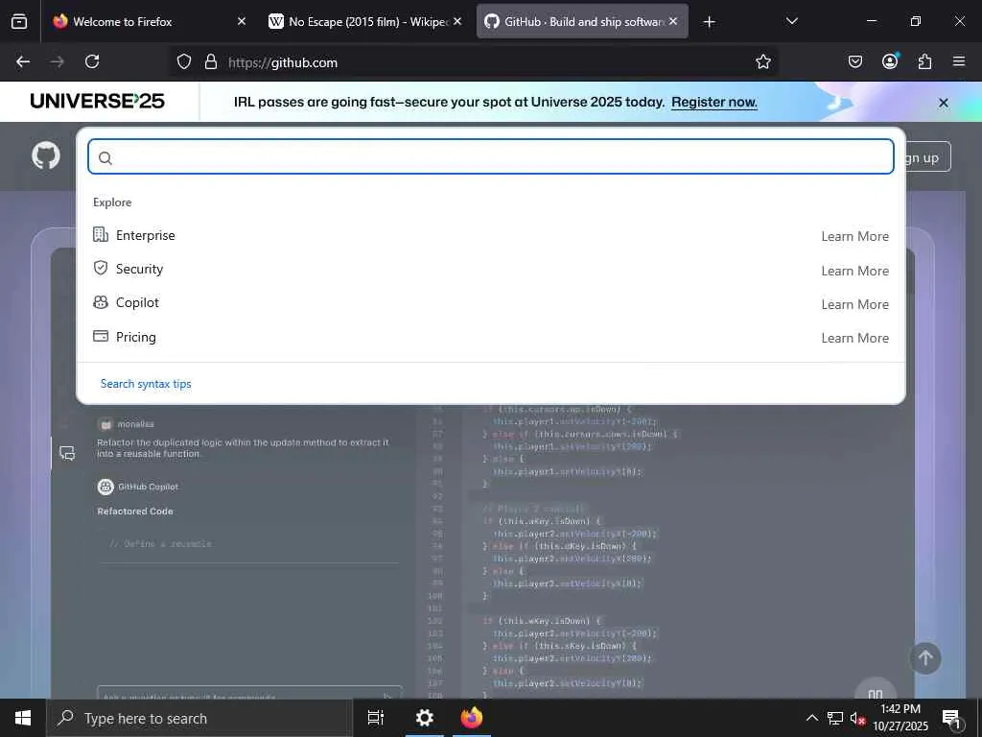Screen dimensions: 982x737
Task: Select Enterprise in Explore list
Action: [x=491, y=235]
